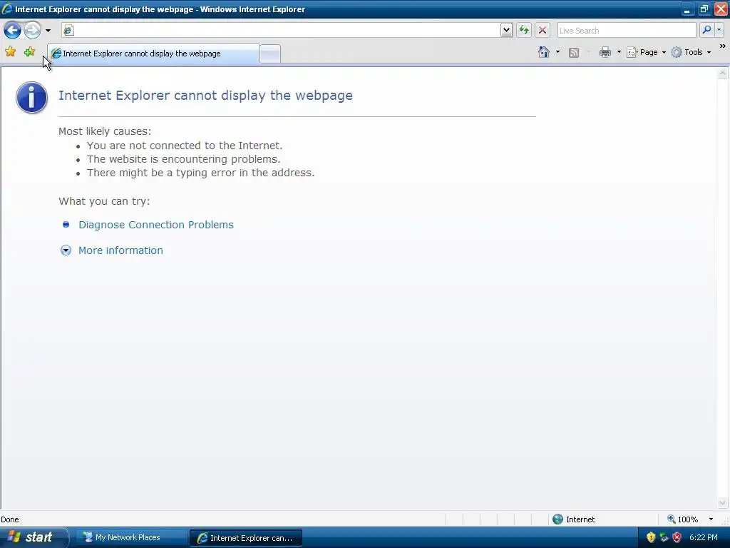Open search provider options dropdown
The height and width of the screenshot is (548, 730).
click(x=719, y=30)
